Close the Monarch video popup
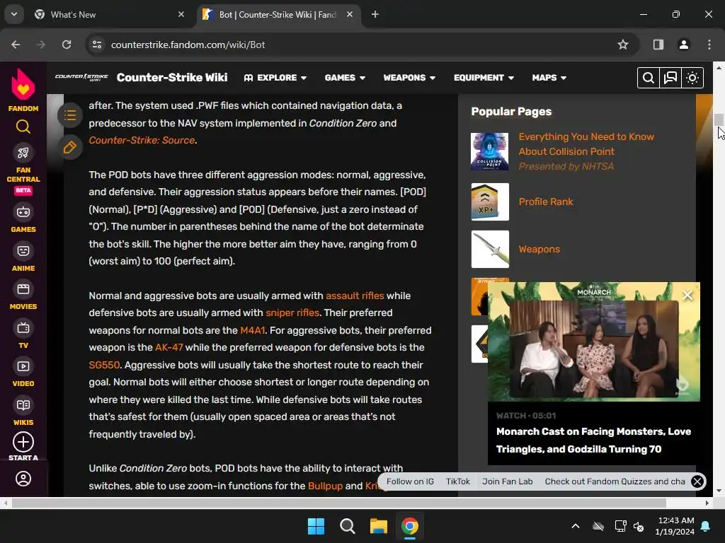Screen dimensions: 725x543 pos(687,295)
